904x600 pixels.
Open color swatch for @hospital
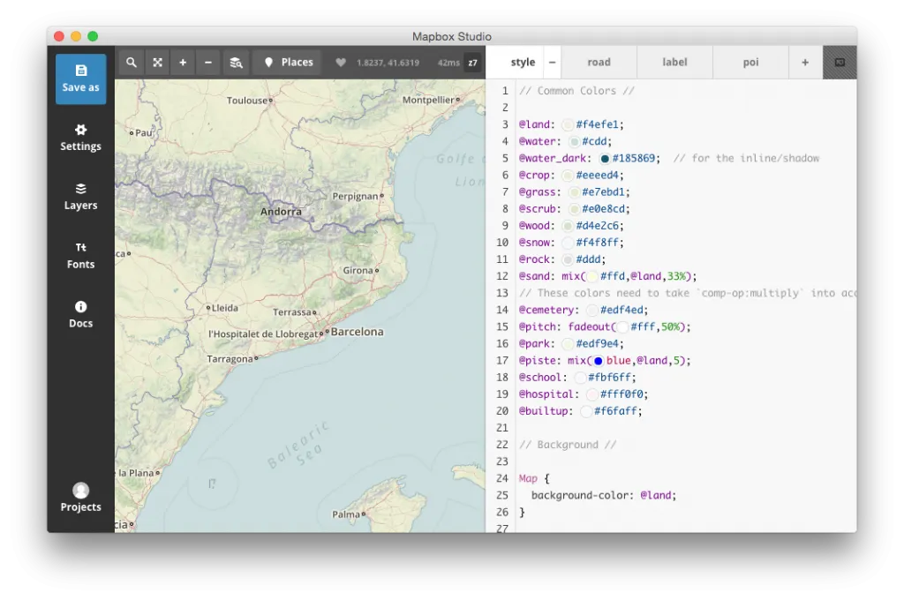click(592, 394)
